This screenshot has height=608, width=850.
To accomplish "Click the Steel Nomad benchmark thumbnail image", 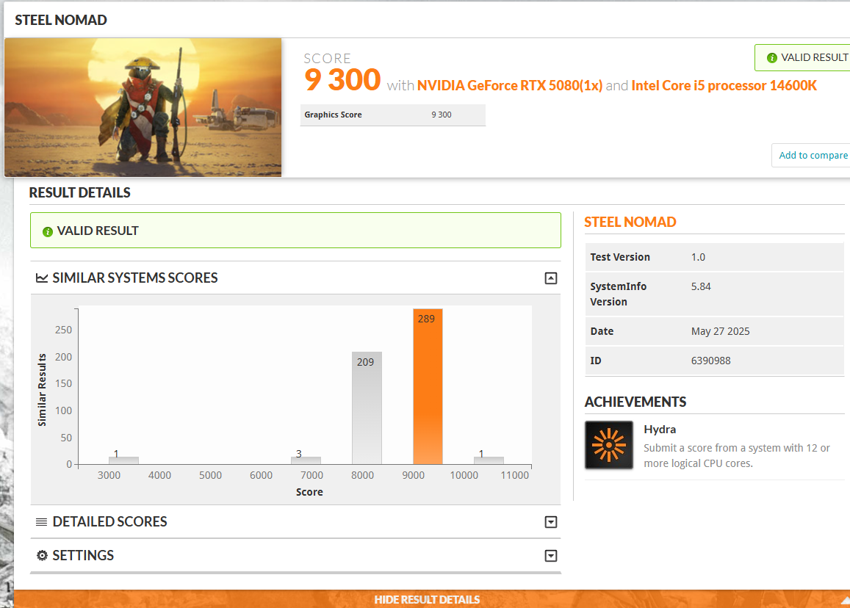I will click(143, 107).
